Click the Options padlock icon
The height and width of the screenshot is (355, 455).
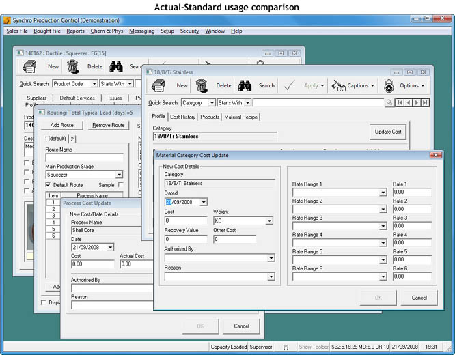pos(389,86)
